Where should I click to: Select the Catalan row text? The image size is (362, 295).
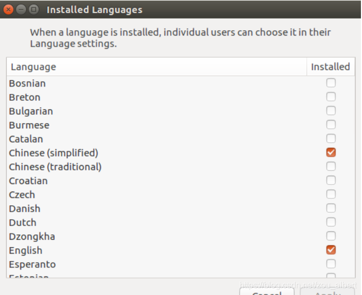pyautogui.click(x=26, y=139)
